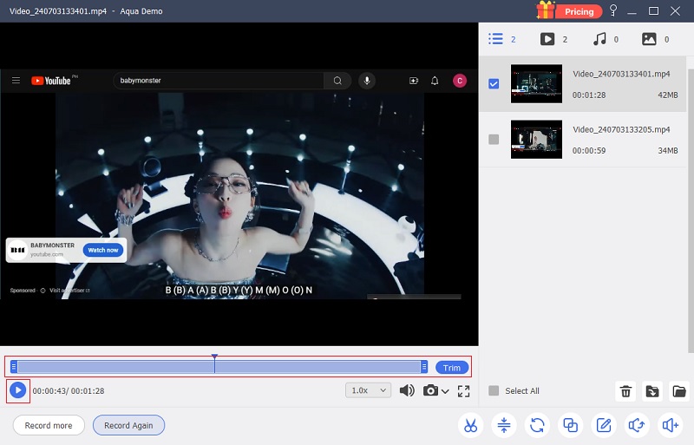Screen dimensions: 694x445
Task: Click the trim end handle
Action: coord(424,367)
